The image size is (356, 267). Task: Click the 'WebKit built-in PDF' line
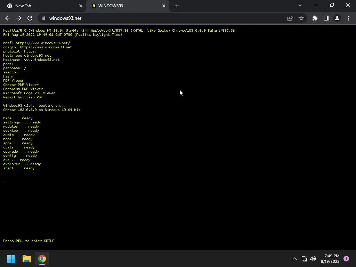pyautogui.click(x=23, y=97)
